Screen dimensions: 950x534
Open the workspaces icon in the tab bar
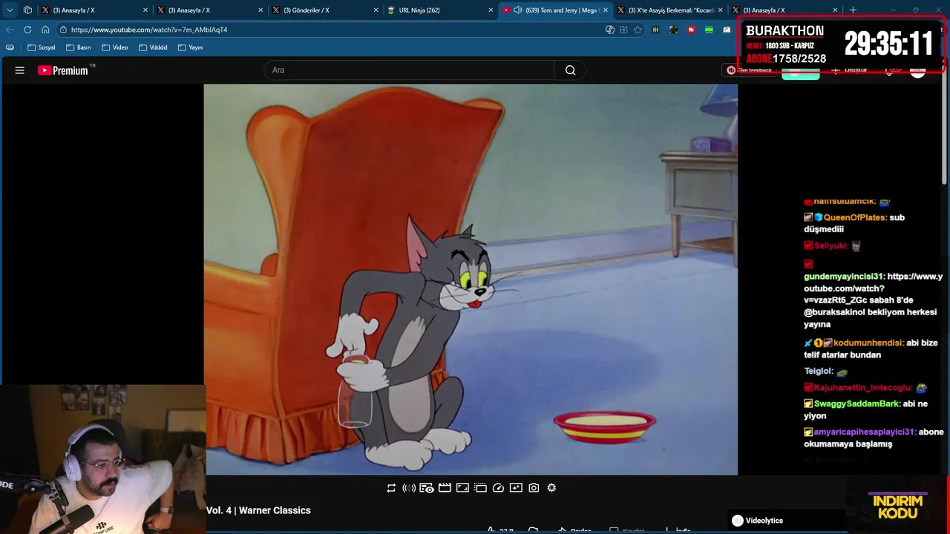coord(27,10)
